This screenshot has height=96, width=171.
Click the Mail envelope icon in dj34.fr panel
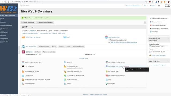tap(65, 37)
